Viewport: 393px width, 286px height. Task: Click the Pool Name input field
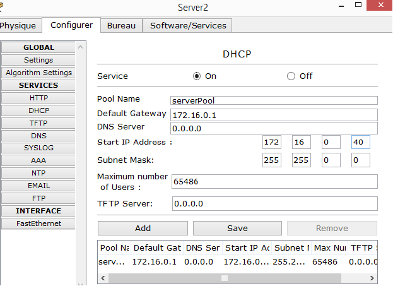click(x=274, y=100)
